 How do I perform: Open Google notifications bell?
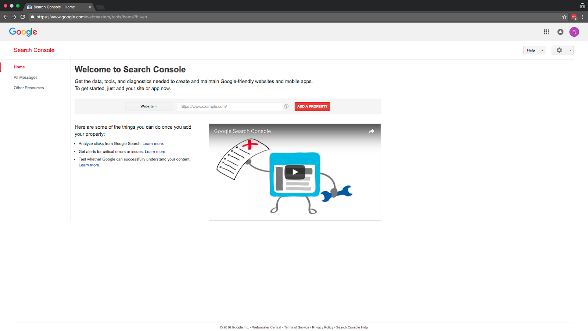click(560, 32)
